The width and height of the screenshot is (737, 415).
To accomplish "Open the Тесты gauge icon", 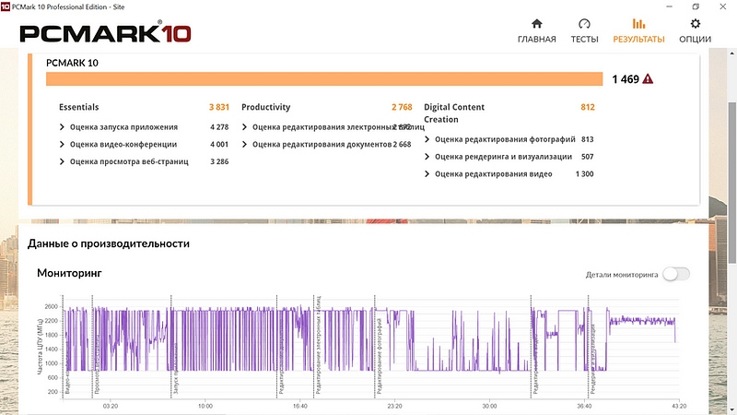I will click(584, 24).
